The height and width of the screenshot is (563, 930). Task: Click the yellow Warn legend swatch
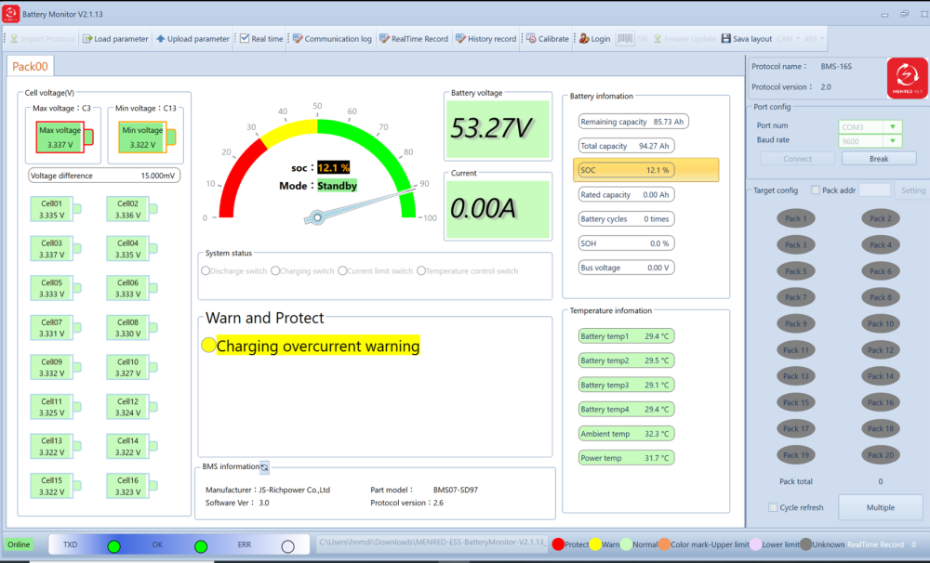[x=595, y=544]
